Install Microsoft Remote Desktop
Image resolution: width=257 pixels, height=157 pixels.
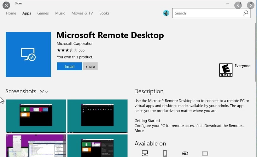point(69,67)
